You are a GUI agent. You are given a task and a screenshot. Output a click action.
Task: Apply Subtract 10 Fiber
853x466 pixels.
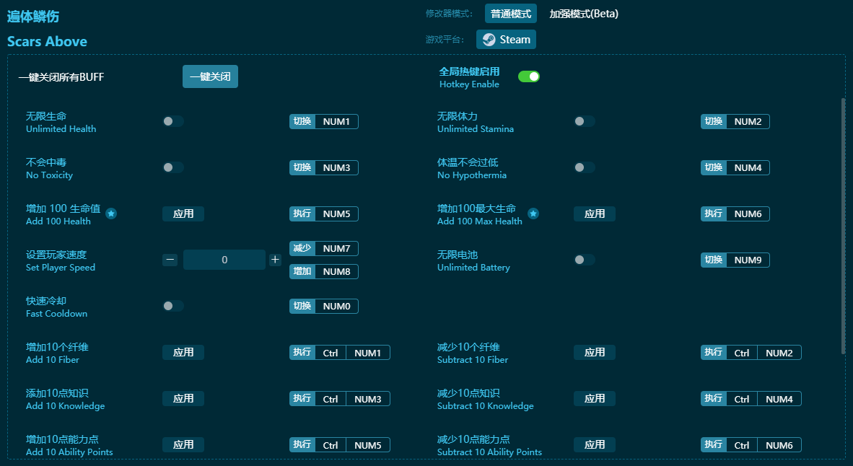click(595, 352)
